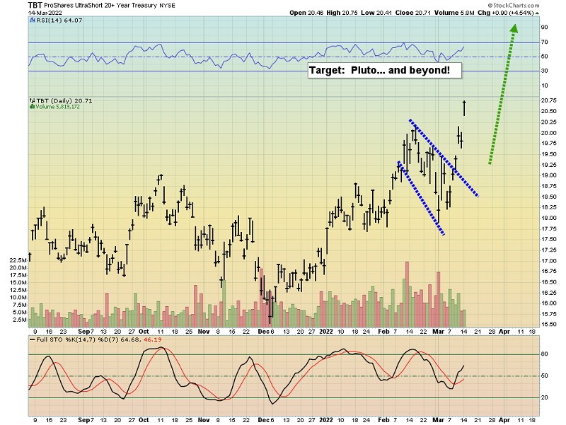Click the stochastic 80 level label

[x=544, y=354]
